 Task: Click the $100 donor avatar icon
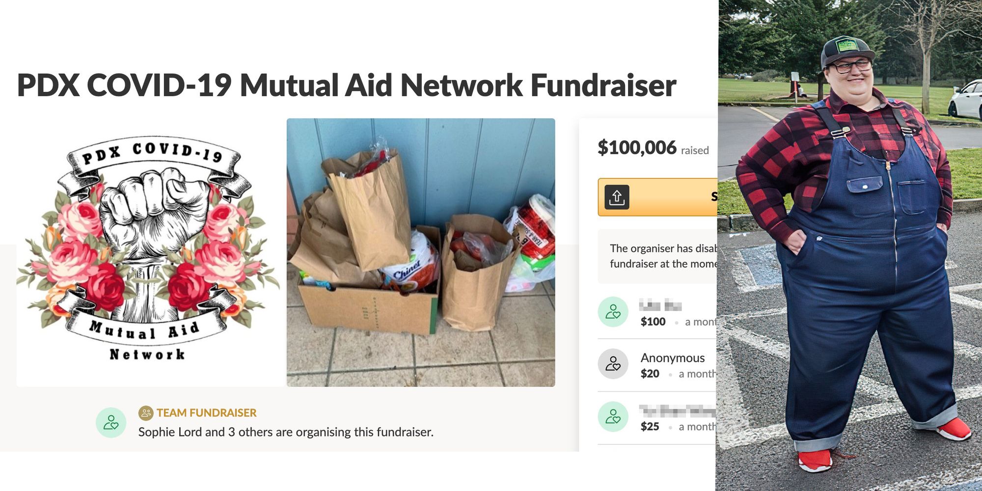click(613, 312)
